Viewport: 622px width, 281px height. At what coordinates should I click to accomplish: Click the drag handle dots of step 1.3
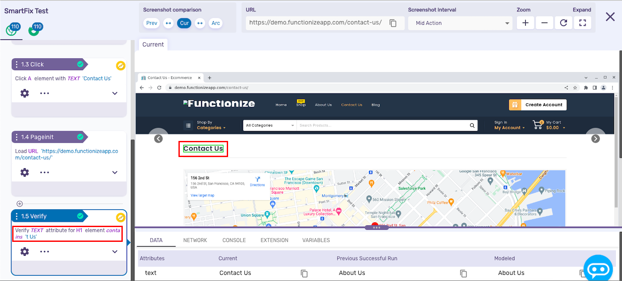tap(17, 64)
